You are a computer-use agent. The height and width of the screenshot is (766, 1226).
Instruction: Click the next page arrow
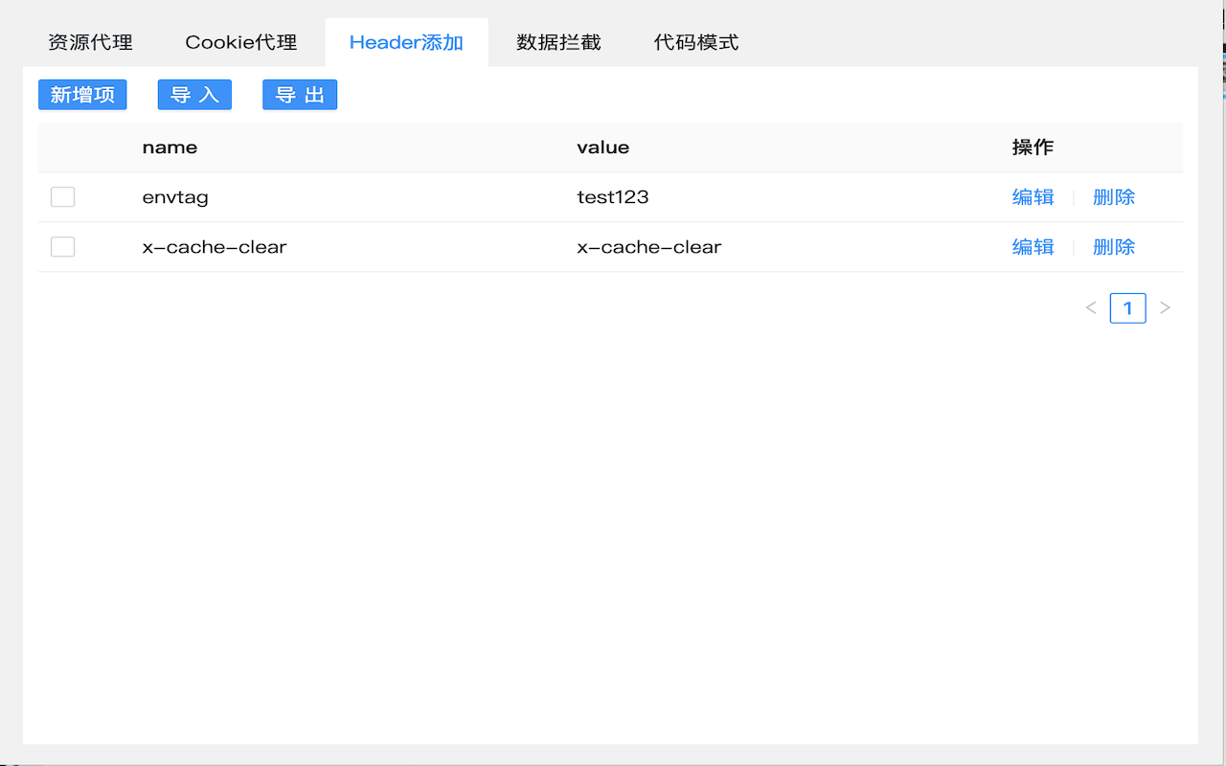tap(1165, 307)
